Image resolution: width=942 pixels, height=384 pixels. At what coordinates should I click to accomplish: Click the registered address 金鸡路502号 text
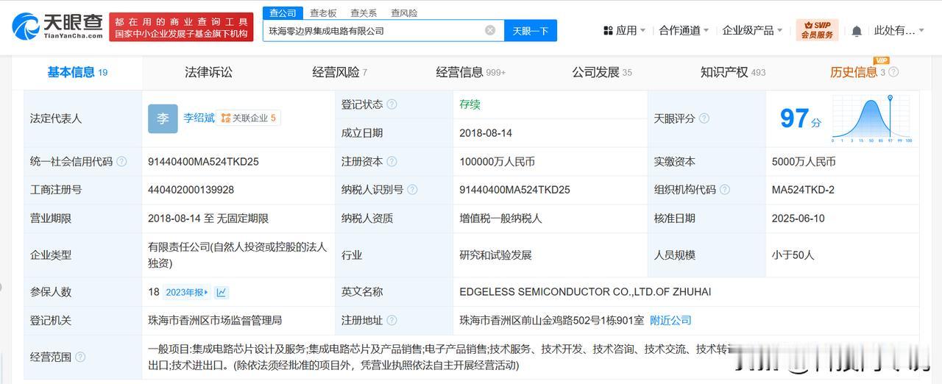(551, 321)
